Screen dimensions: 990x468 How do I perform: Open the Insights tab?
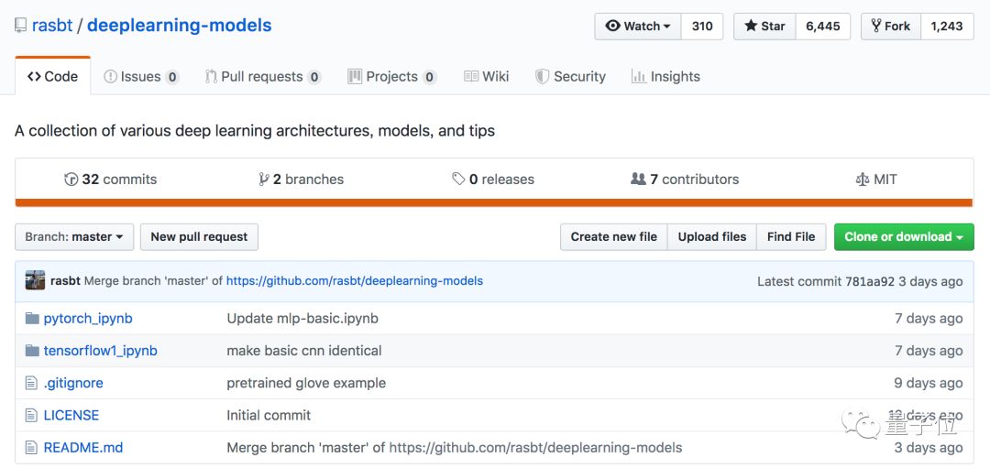tap(665, 77)
